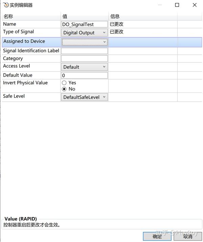Minimize the 实例编辑器 window
The height and width of the screenshot is (242, 203).
click(160, 5)
